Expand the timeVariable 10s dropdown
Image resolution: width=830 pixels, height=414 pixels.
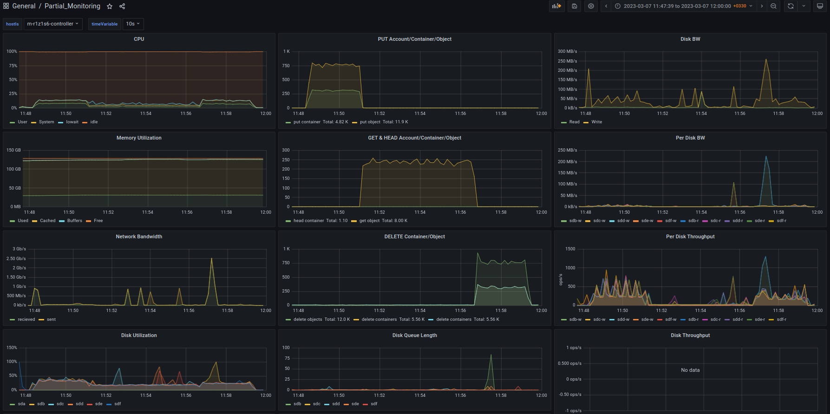(x=133, y=24)
